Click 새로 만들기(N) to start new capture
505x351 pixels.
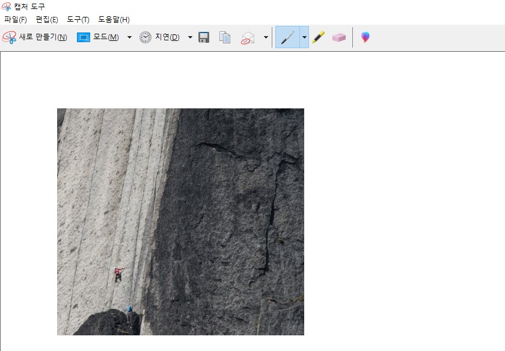coord(35,37)
